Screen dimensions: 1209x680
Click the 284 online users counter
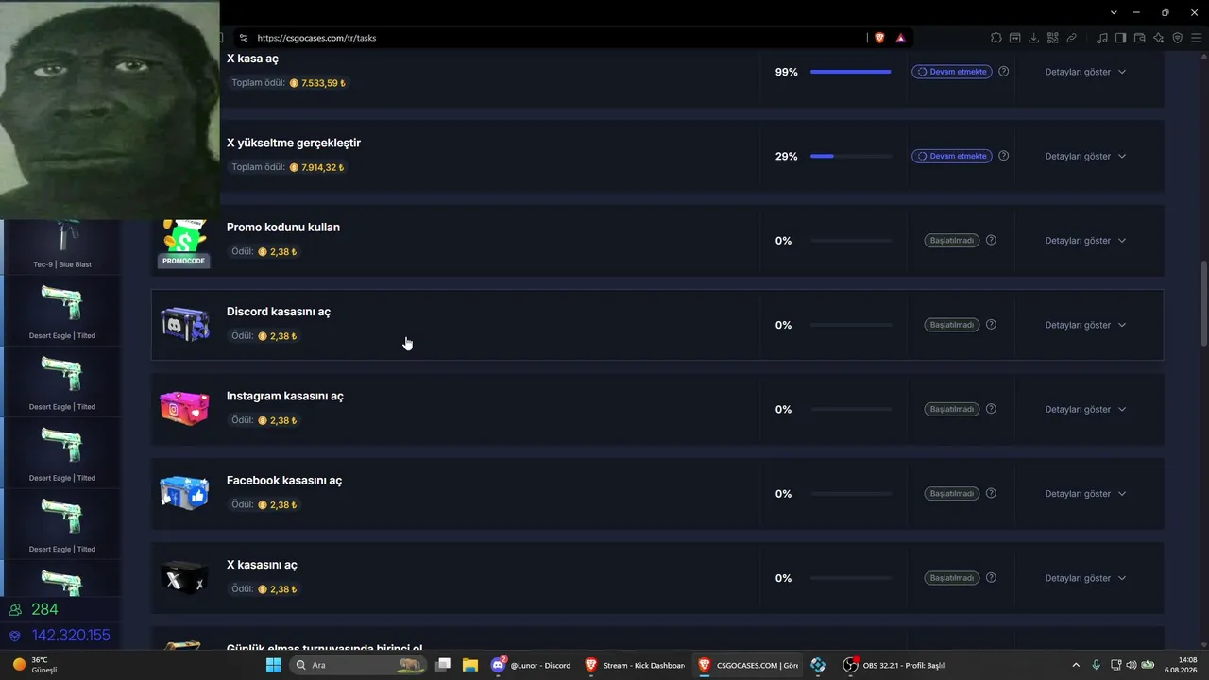coord(44,609)
